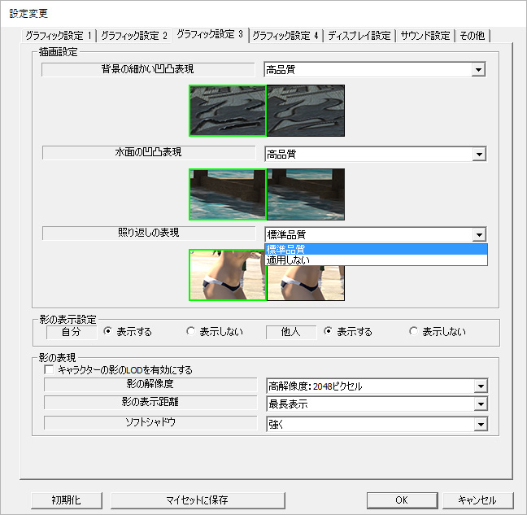
Task: Expand the 影の解像度 dropdown
Action: [377, 386]
